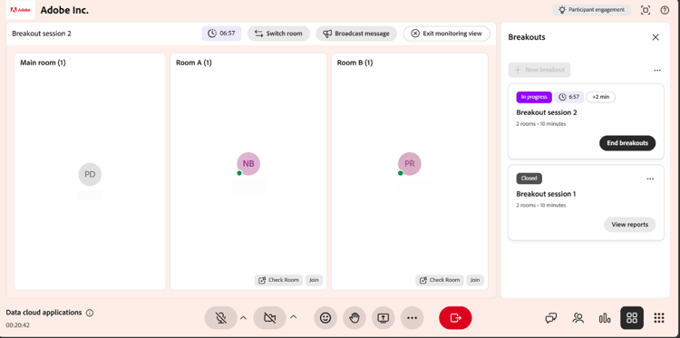
Task: Click the NB avatar in Room A
Action: pos(248,164)
